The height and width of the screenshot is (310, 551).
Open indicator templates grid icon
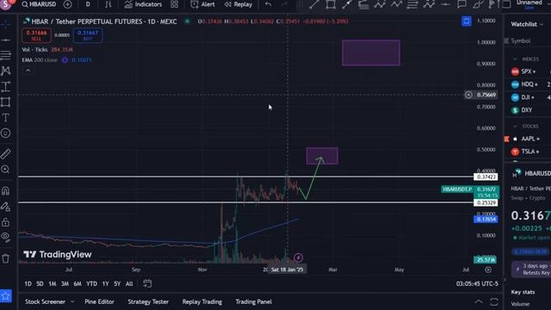pos(174,4)
